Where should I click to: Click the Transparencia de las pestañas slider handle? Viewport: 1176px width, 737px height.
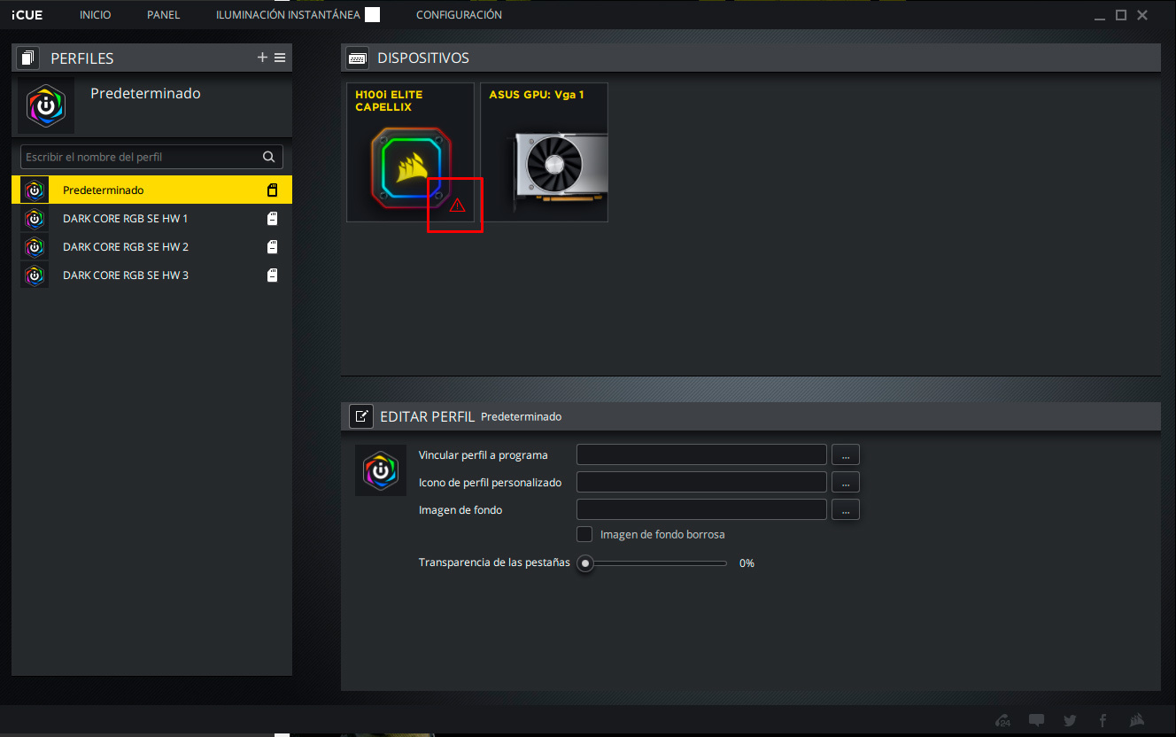tap(585, 563)
